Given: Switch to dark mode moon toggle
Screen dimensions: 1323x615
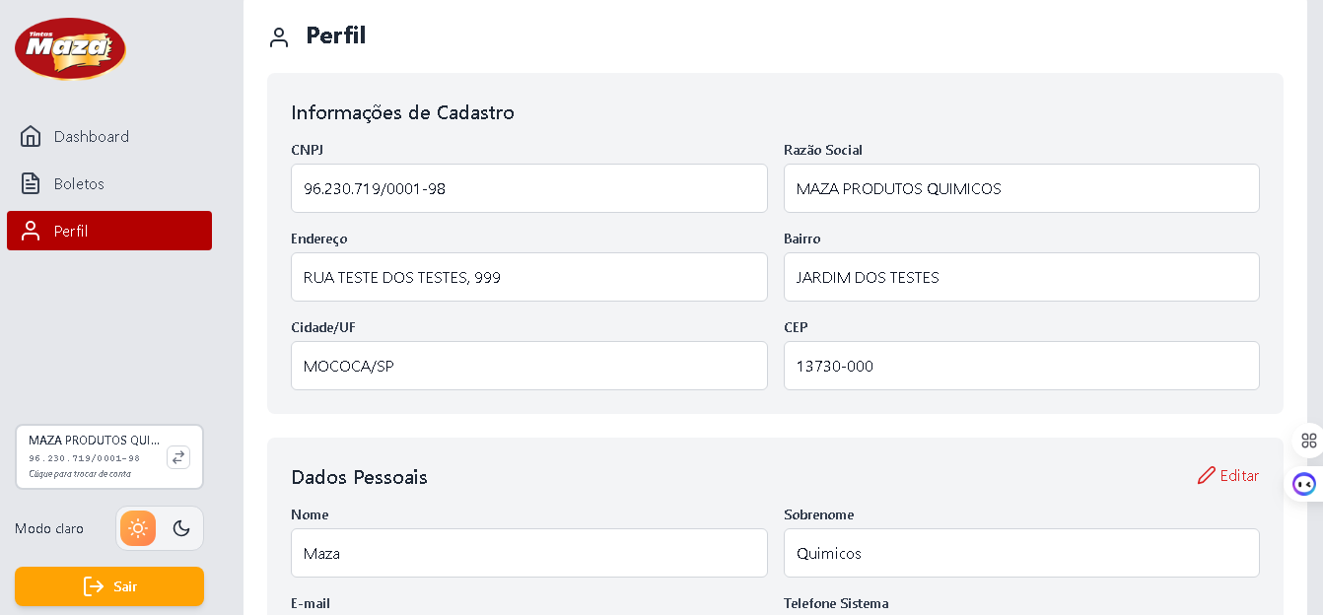Looking at the screenshot, I should tap(181, 528).
